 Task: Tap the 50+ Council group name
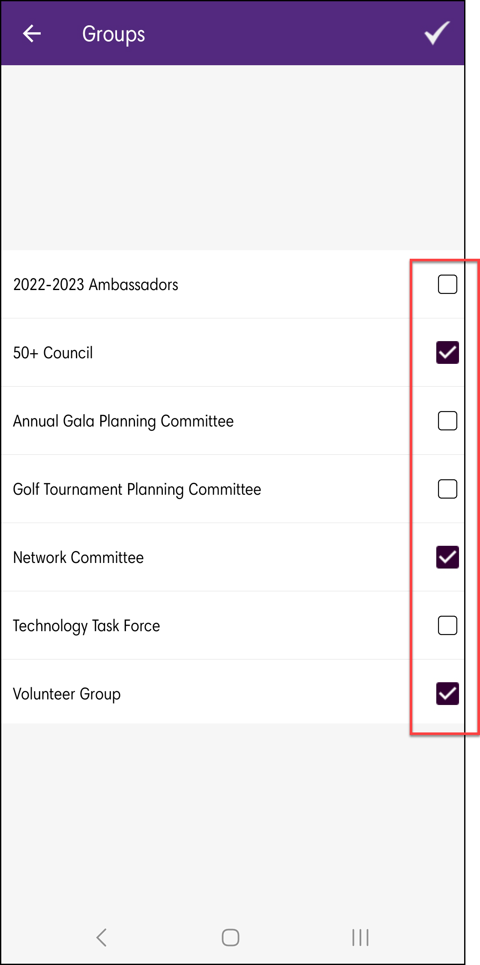(x=53, y=353)
